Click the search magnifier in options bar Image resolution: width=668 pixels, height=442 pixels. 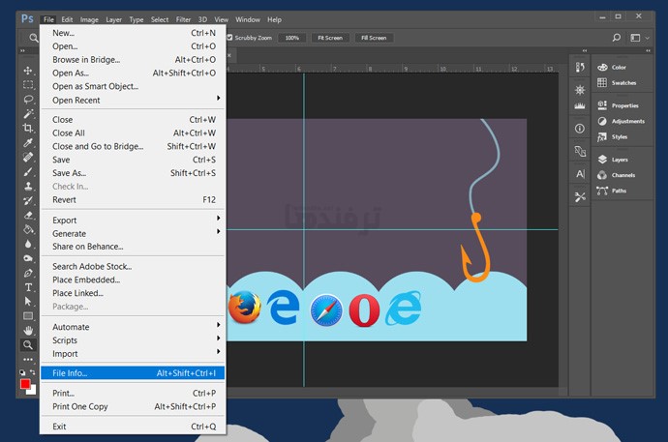click(617, 38)
